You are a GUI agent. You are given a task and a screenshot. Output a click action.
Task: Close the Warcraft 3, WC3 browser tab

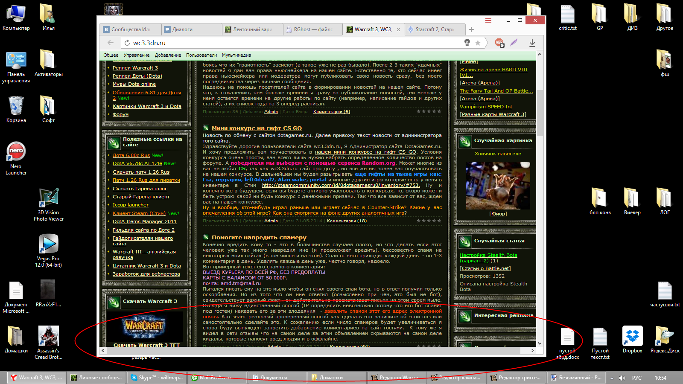[398, 29]
